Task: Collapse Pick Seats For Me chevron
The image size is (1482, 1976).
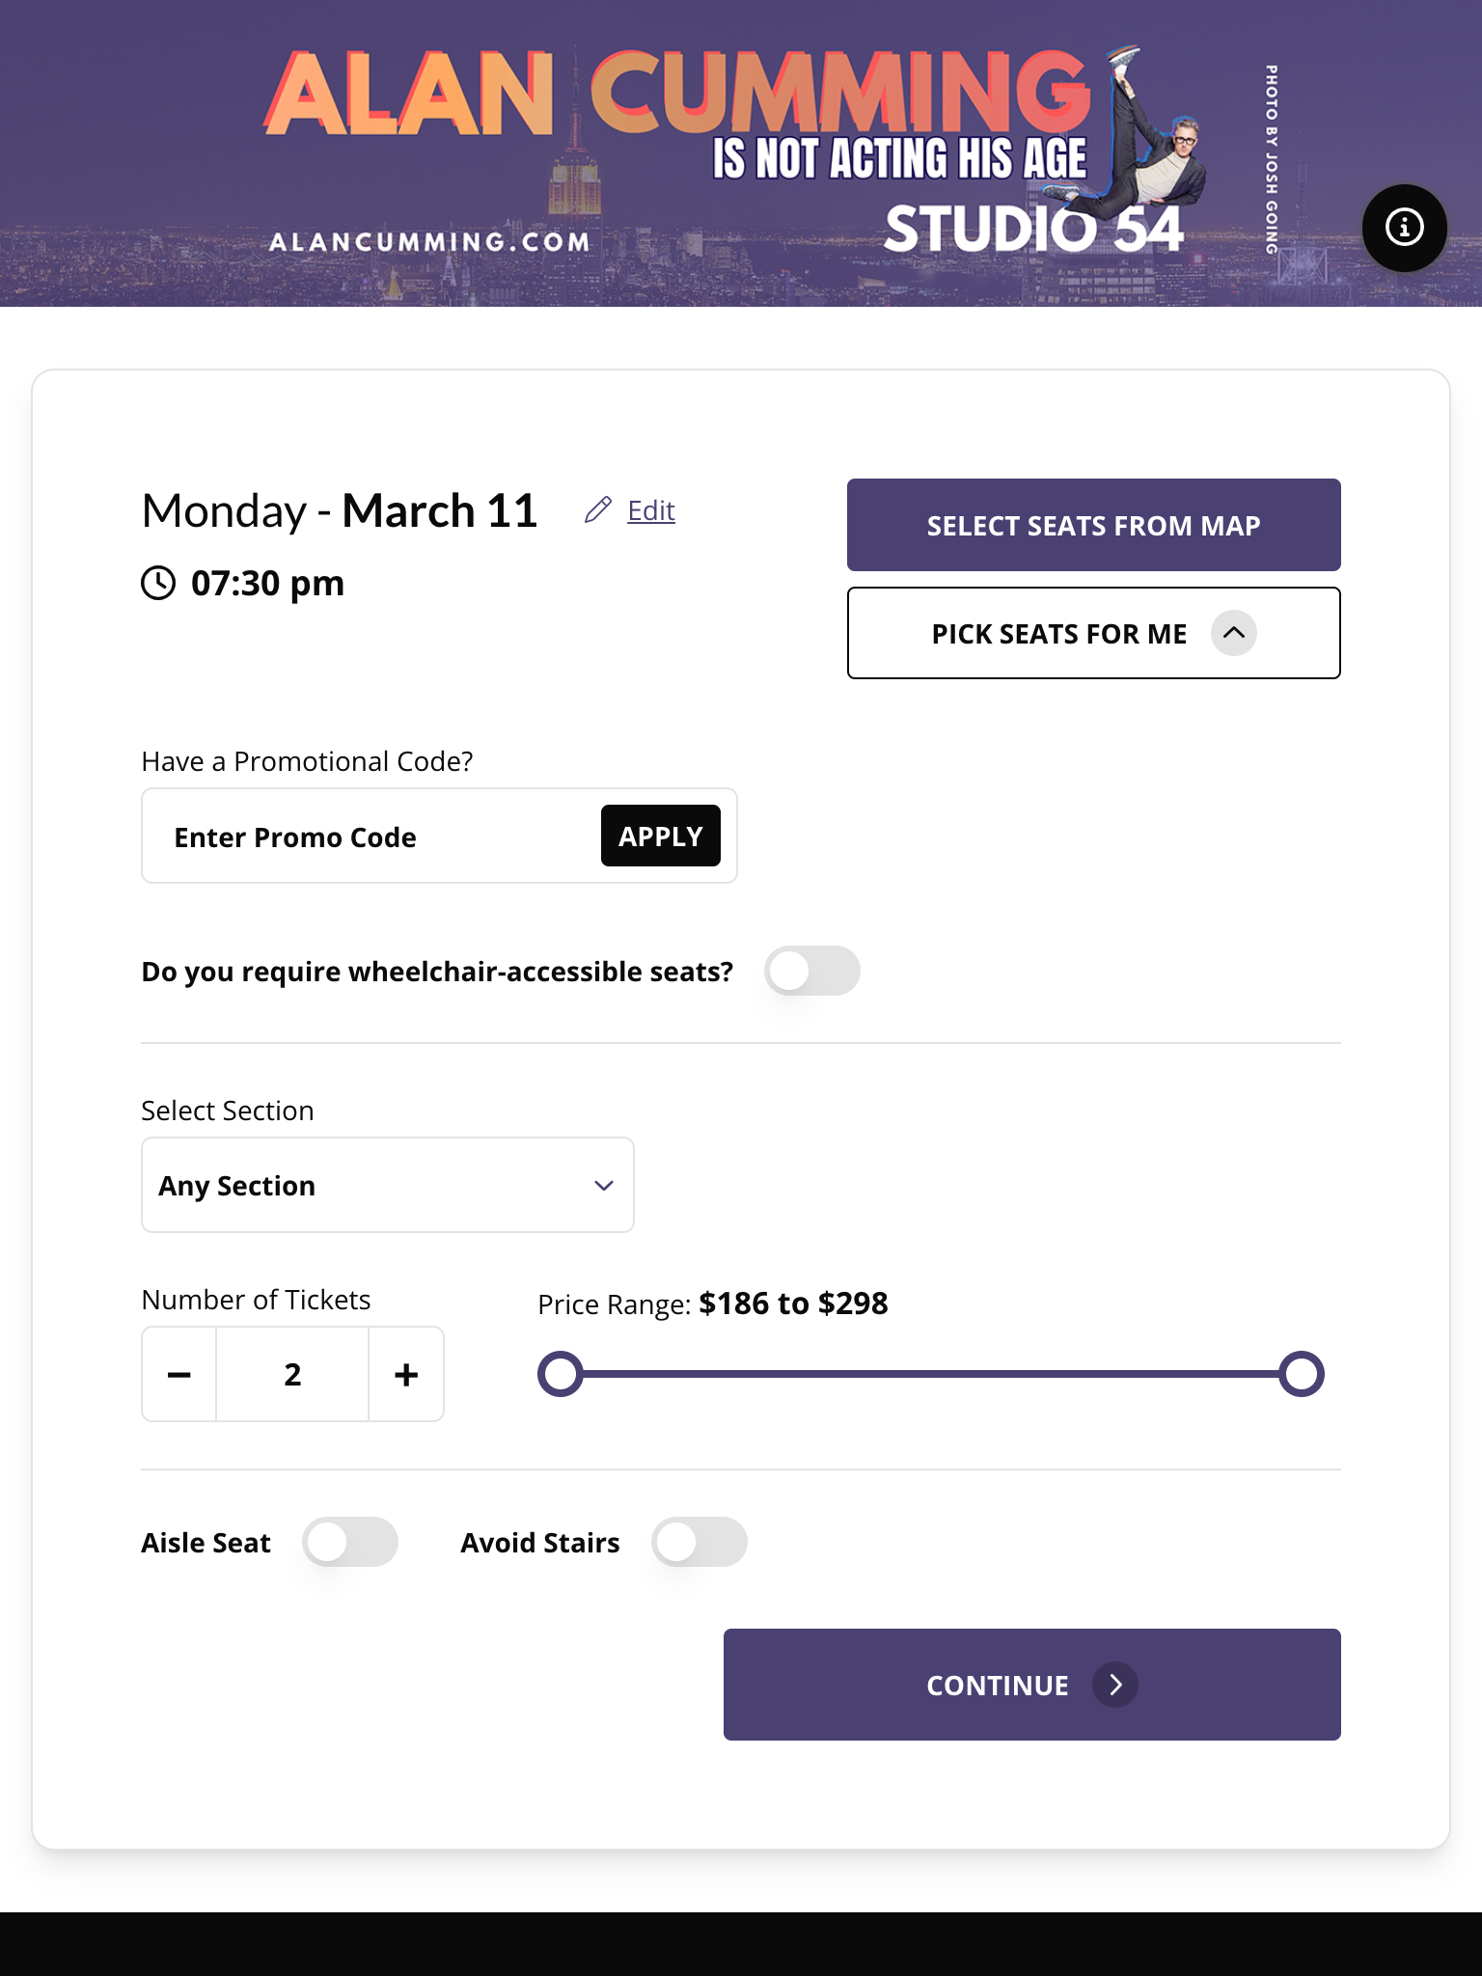Action: pos(1234,633)
